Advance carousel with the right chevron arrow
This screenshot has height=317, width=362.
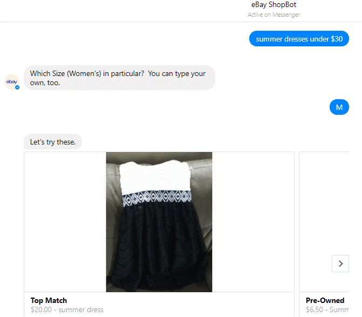point(340,264)
